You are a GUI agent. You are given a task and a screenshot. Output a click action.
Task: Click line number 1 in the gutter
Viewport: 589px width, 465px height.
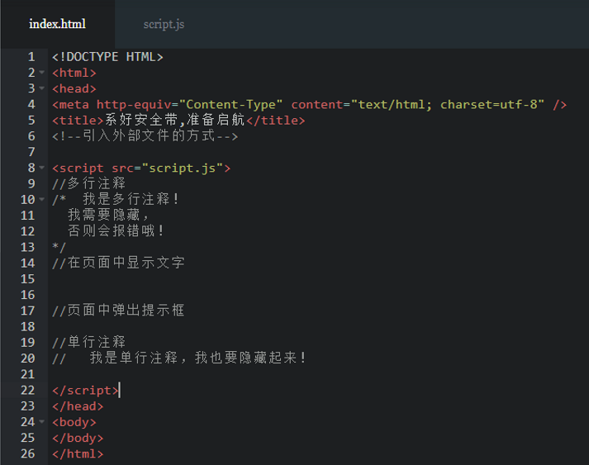click(31, 57)
